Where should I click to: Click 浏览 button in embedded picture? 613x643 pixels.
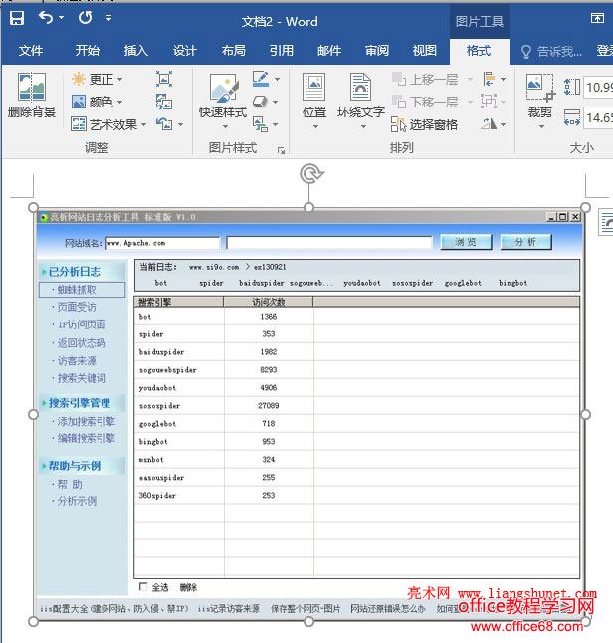pos(466,242)
